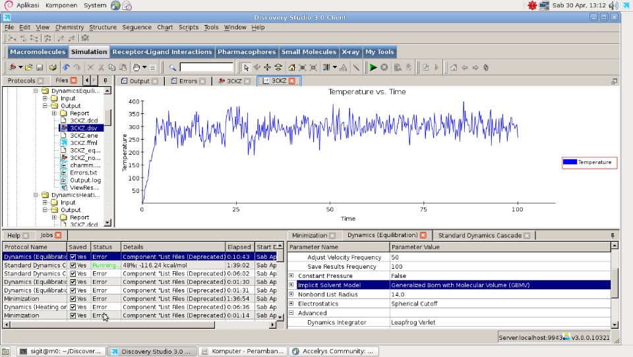Open the color display style dropdown arrow
The image size is (633, 357).
click(335, 67)
